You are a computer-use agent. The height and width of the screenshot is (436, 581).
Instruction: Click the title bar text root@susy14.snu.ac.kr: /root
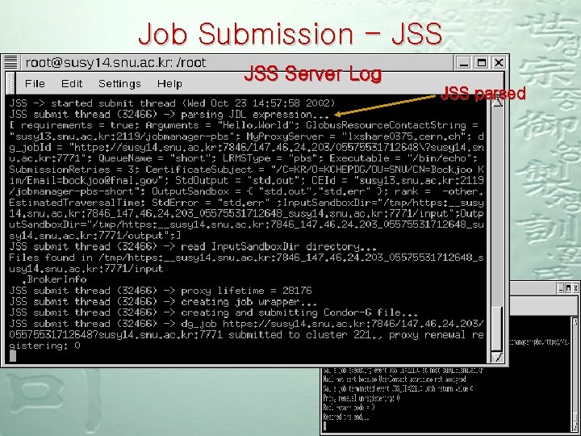[x=115, y=63]
